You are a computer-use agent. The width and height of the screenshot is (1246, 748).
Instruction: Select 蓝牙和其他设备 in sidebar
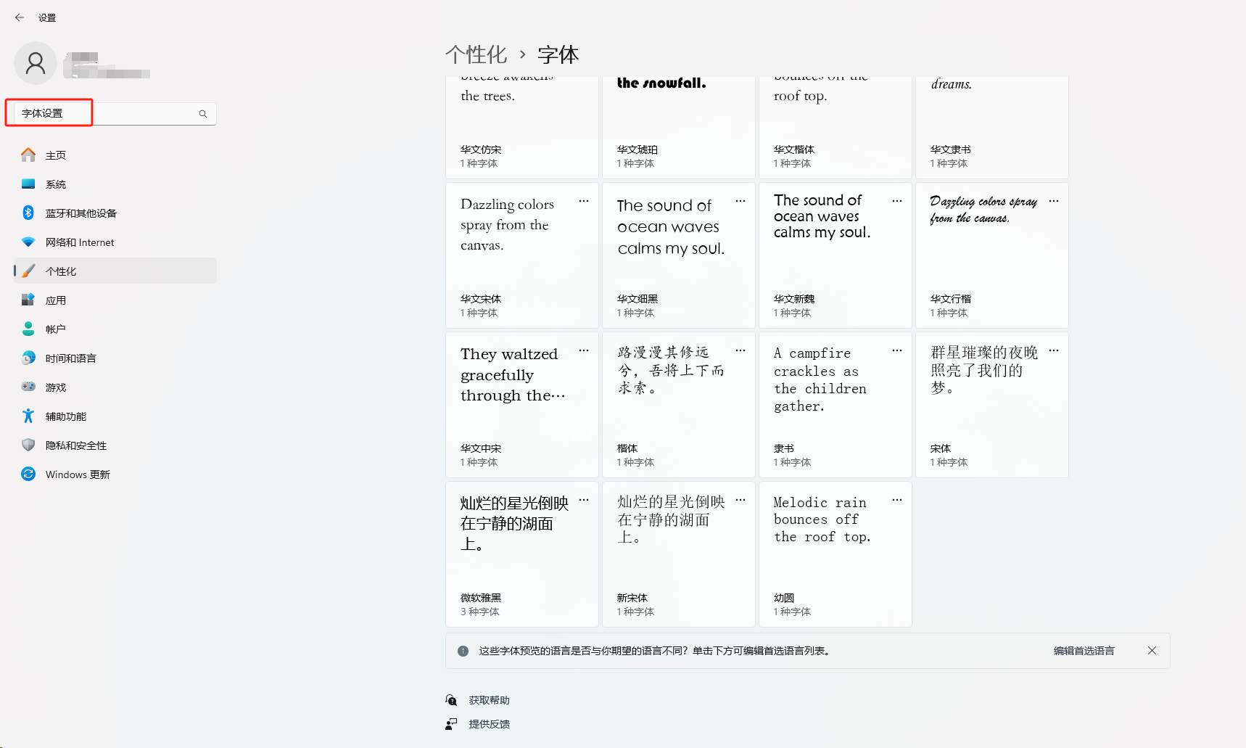[x=115, y=213]
